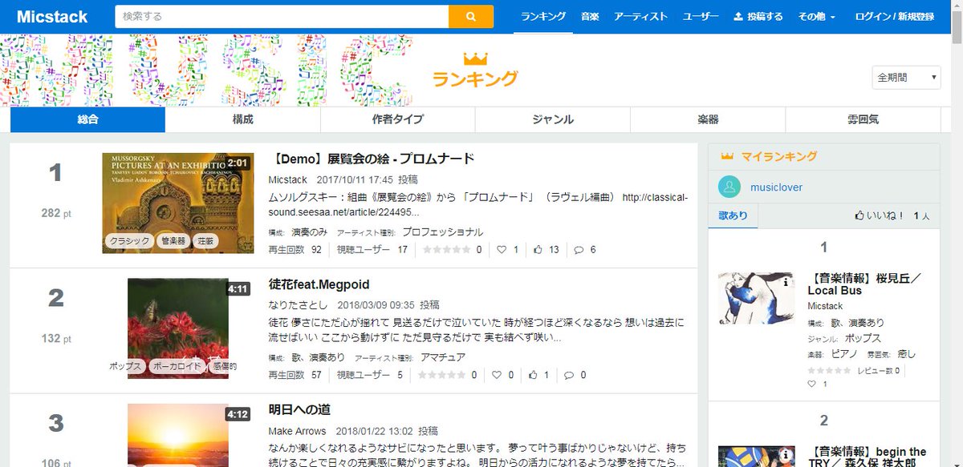Image resolution: width=963 pixels, height=467 pixels.
Task: Click Micstack author of rank 1 track
Action: [288, 179]
